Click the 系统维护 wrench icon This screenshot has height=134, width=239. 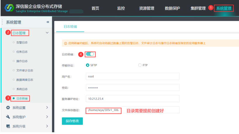pos(8,117)
